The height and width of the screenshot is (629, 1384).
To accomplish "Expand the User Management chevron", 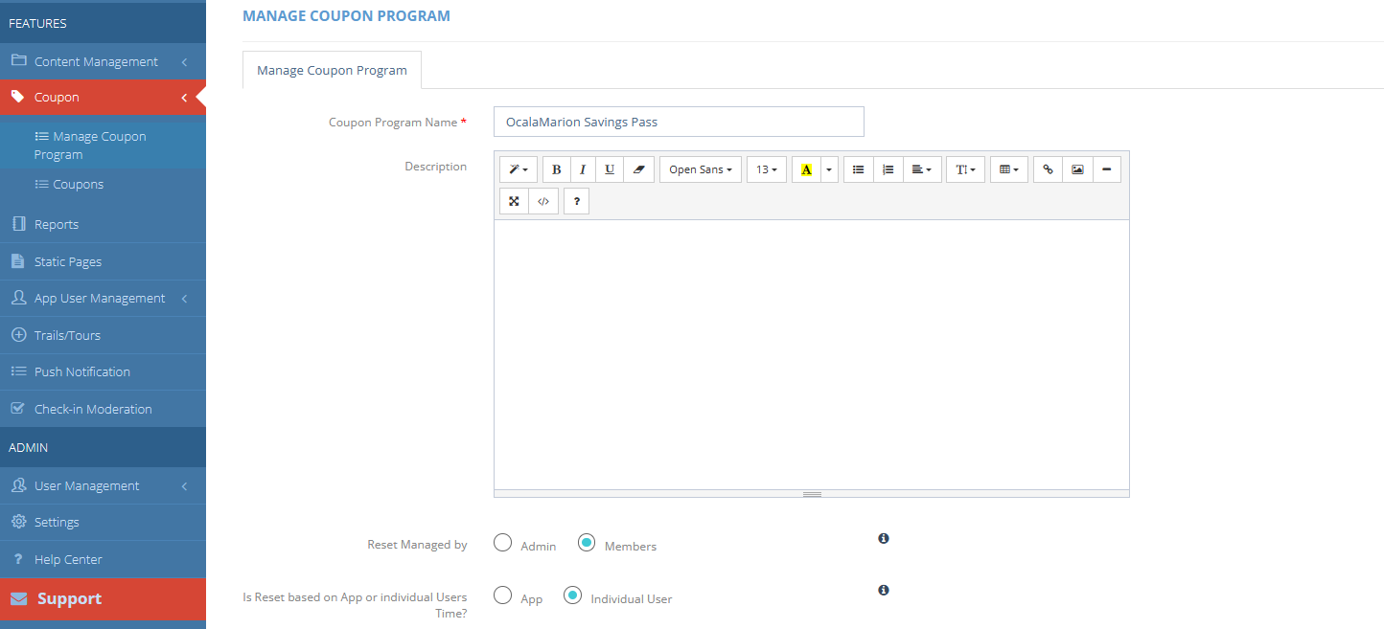I will pyautogui.click(x=184, y=486).
